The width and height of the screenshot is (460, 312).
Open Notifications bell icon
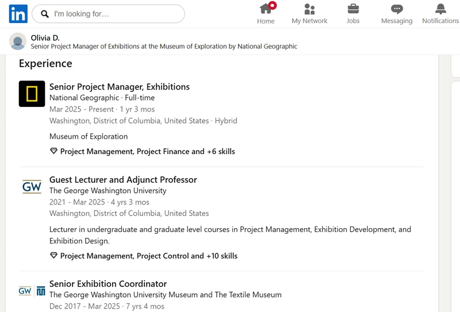click(440, 9)
